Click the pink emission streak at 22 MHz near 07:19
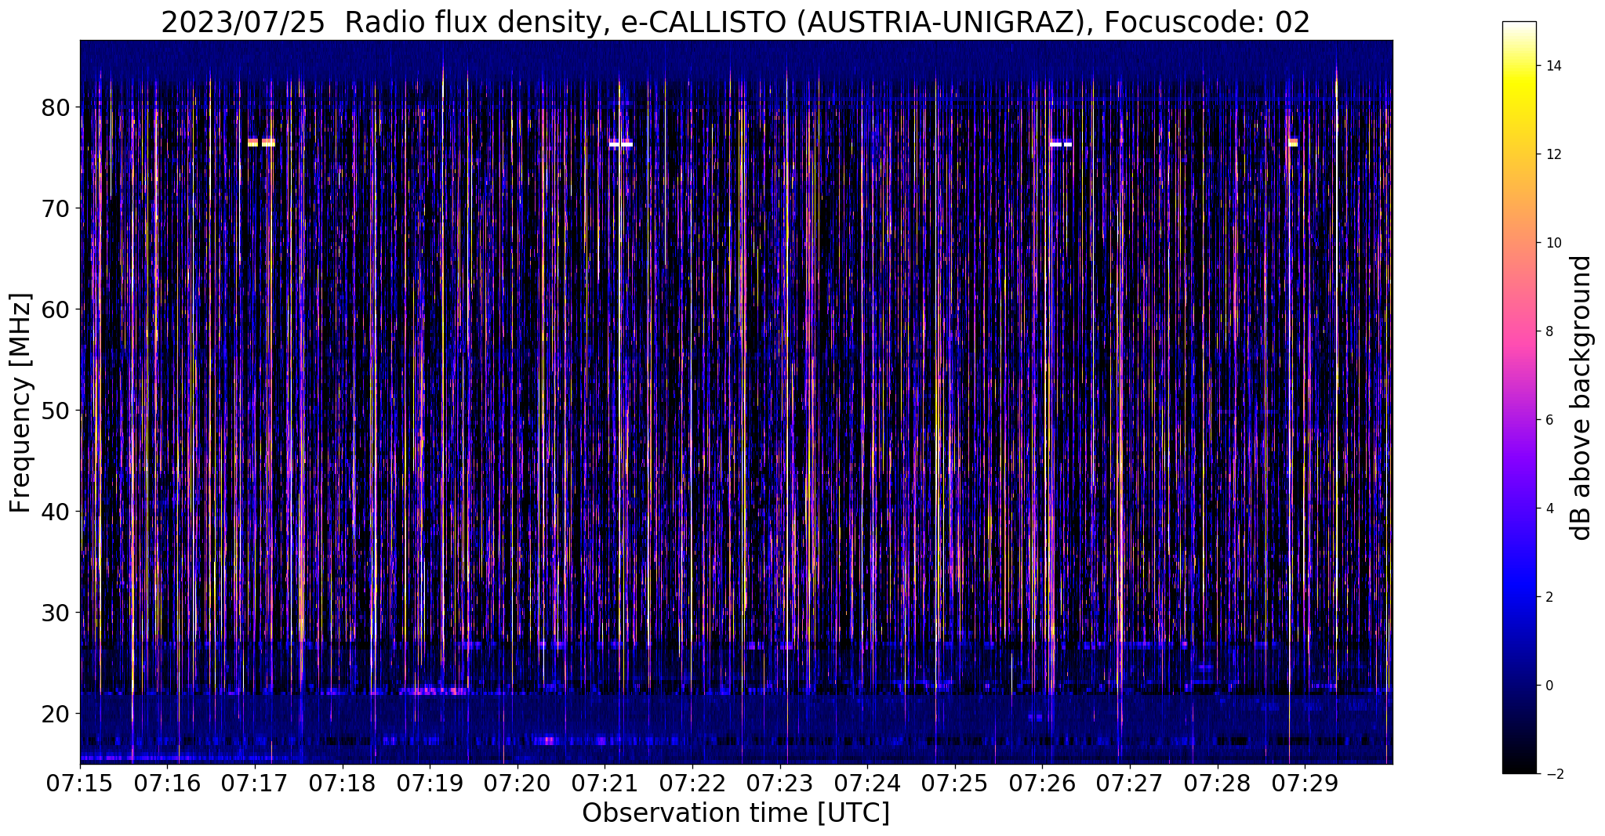The height and width of the screenshot is (836, 1605). [x=434, y=691]
